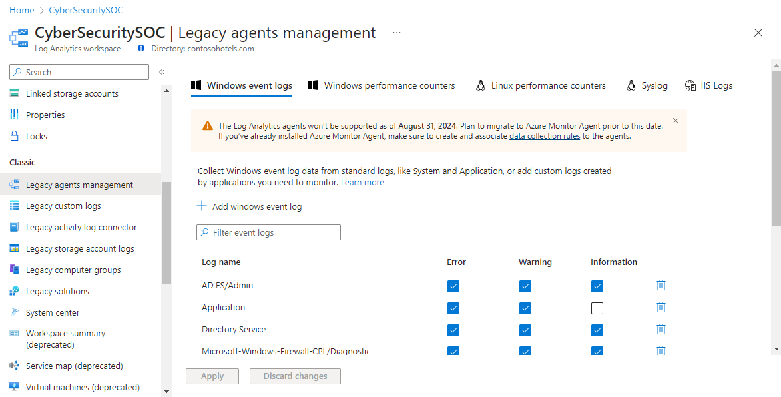Screen dimensions: 781x397
Task: Click trash icon for Application log
Action: 660,307
